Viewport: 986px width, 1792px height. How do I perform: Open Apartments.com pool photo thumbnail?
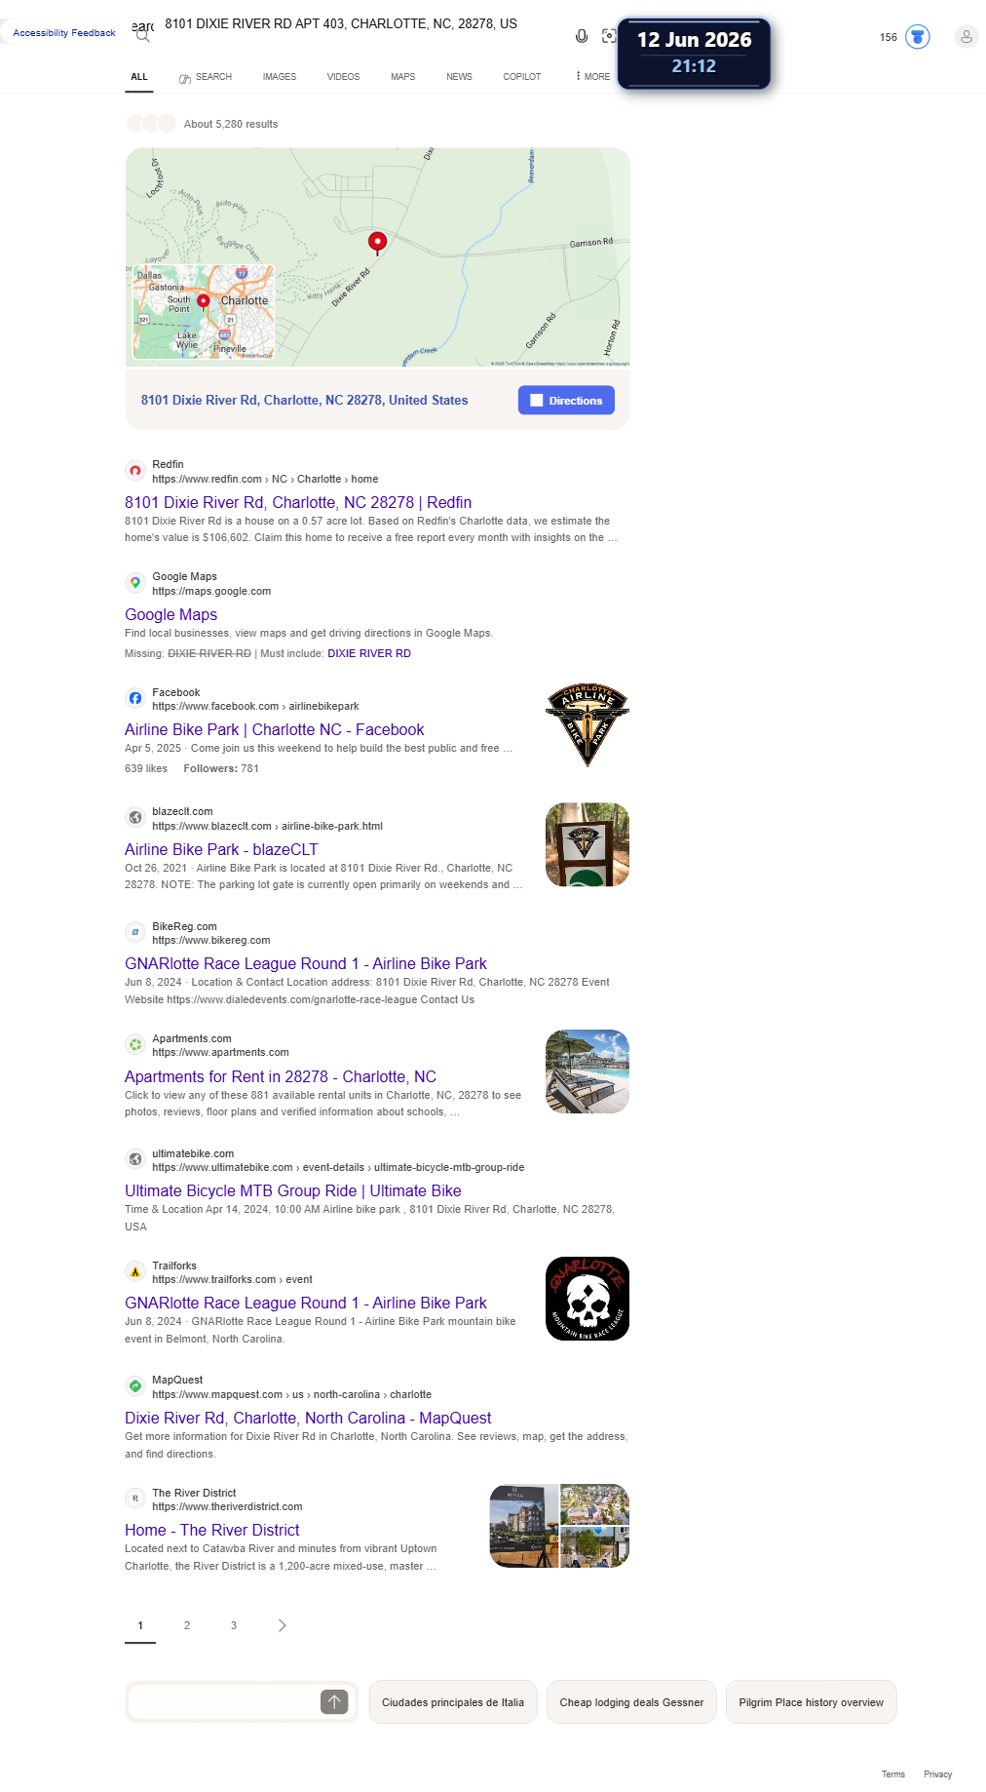pyautogui.click(x=588, y=1071)
